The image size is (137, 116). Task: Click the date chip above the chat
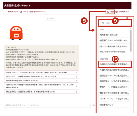tap(50, 19)
